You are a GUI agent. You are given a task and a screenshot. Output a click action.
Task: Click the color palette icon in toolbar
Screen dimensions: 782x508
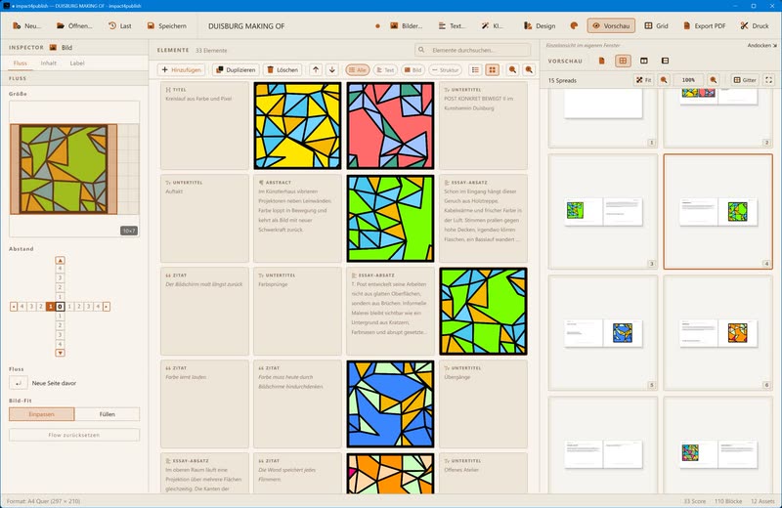(x=574, y=26)
